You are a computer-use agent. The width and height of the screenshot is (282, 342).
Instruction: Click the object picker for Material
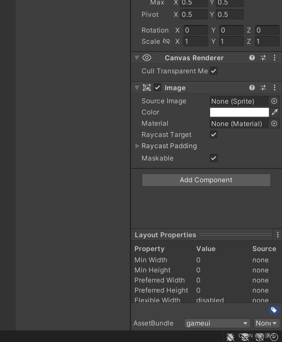tap(274, 123)
